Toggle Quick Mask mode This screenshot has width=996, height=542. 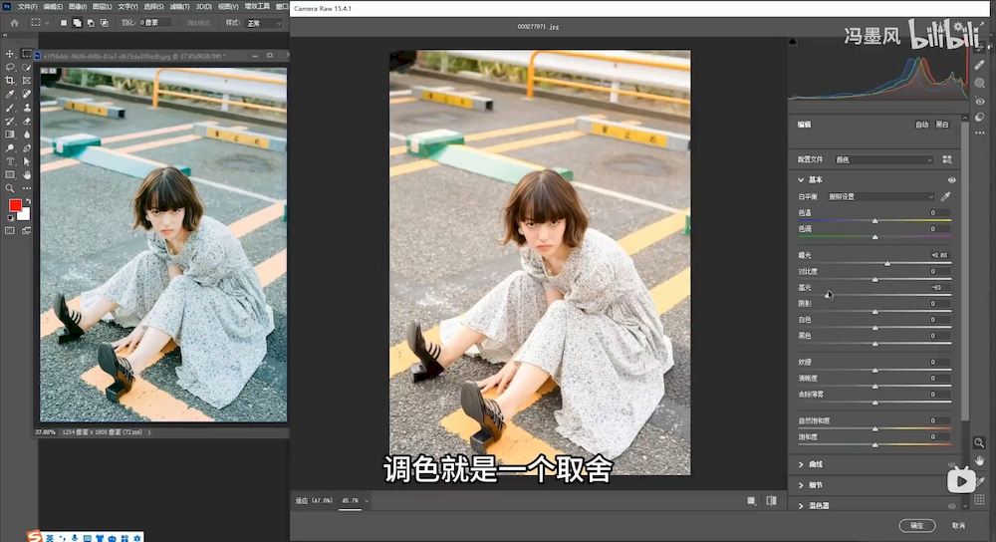10,231
